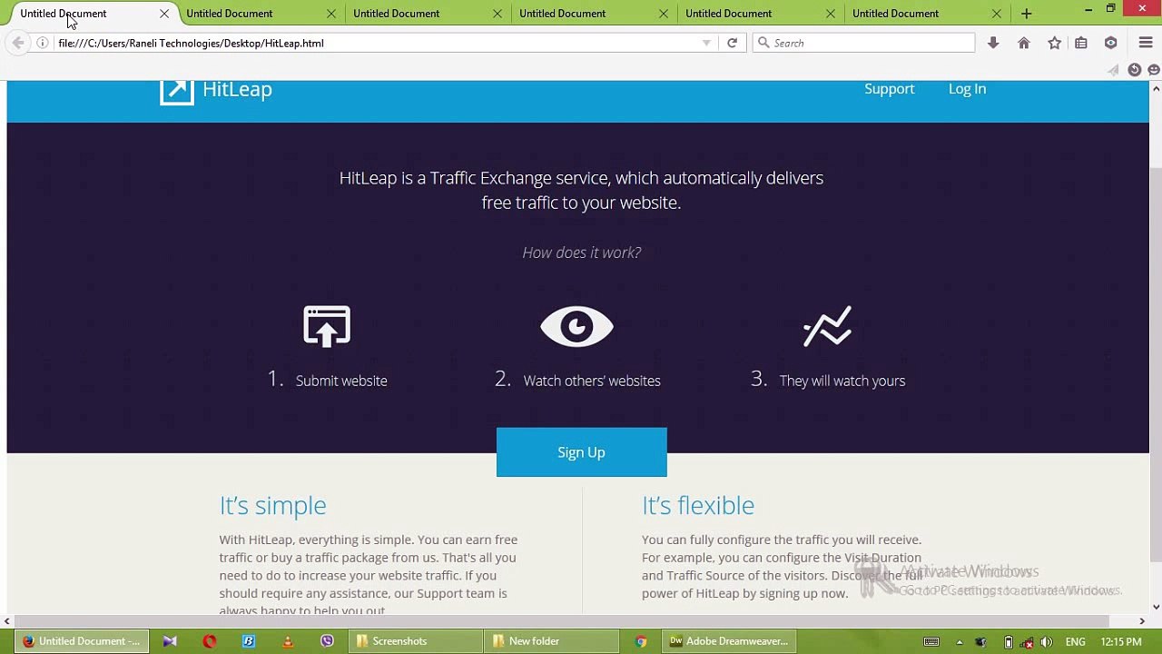Screen dimensions: 1162x654
Task: Switch to Adobe Dreamweaver on taskbar
Action: click(x=729, y=641)
